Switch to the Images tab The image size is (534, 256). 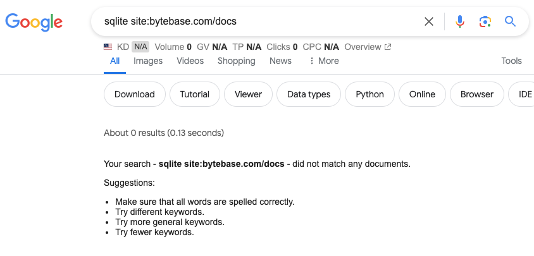click(x=148, y=61)
